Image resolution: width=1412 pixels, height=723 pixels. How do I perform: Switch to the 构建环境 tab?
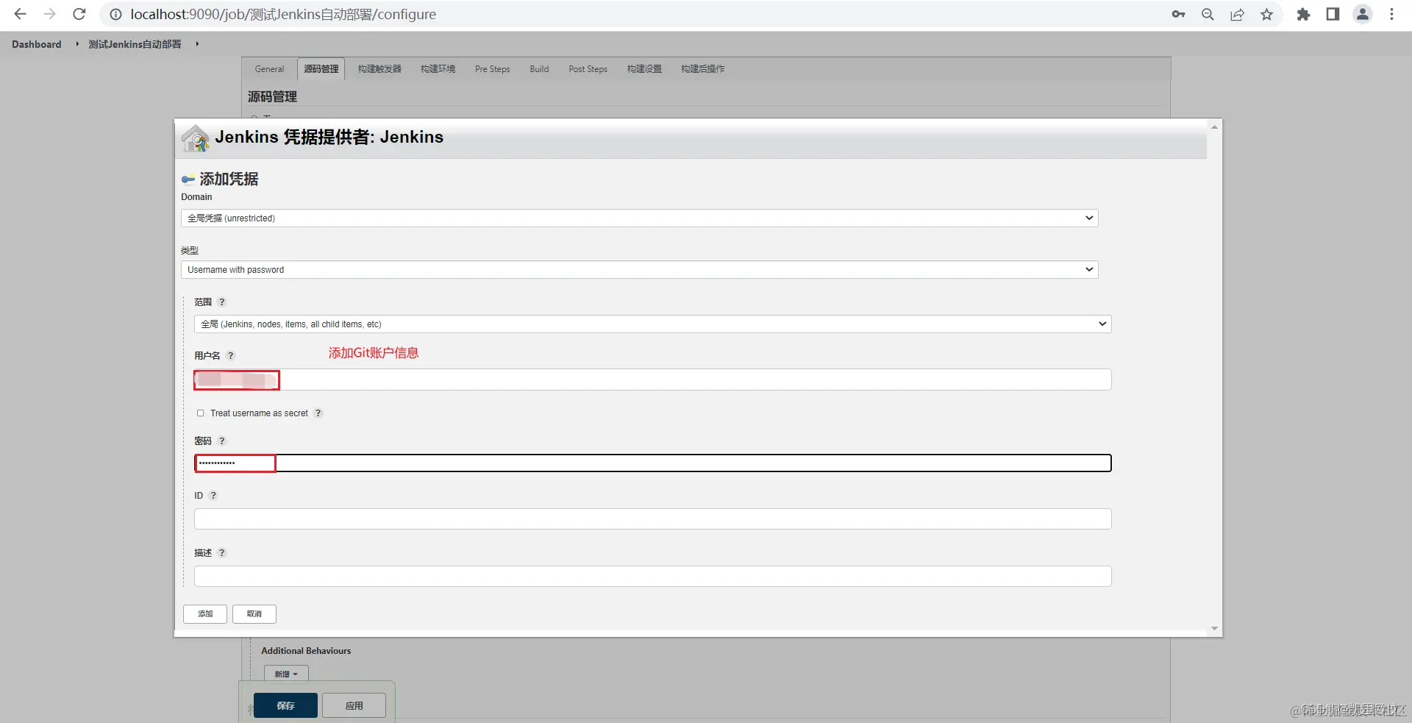[438, 69]
